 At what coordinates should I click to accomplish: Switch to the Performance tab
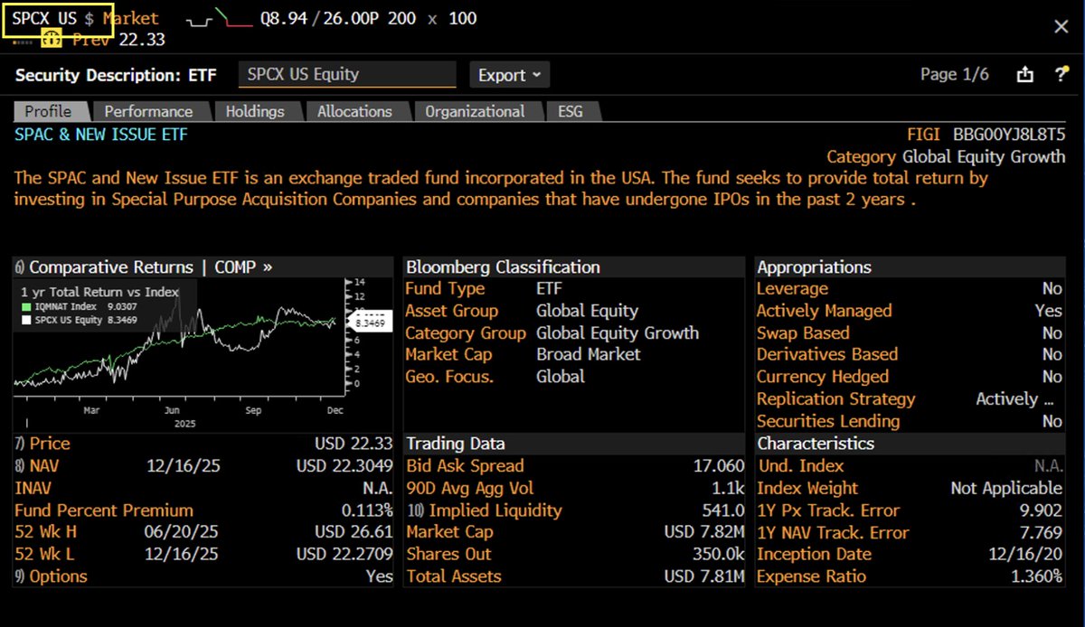point(151,111)
